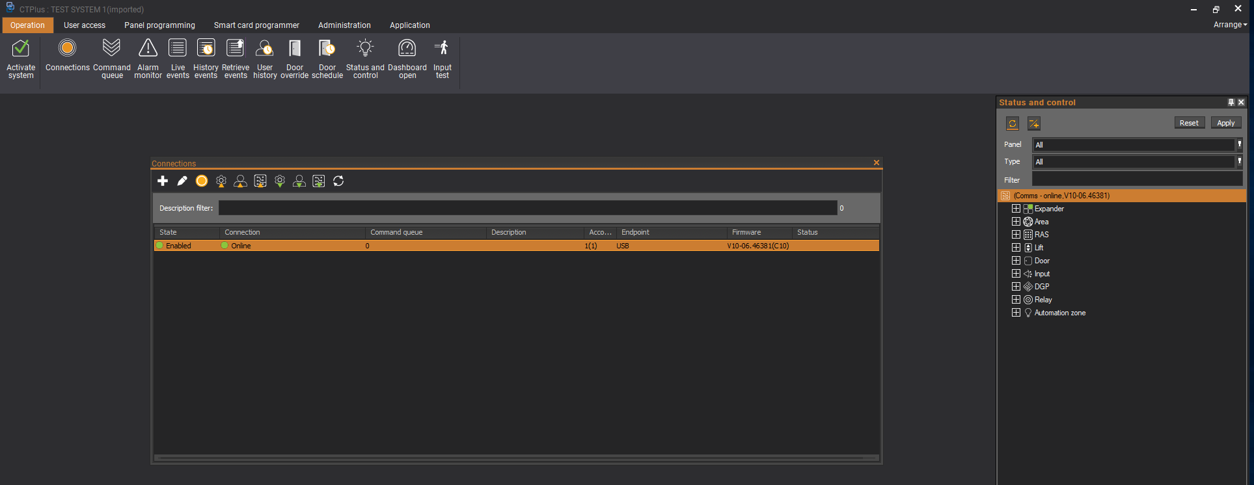
Task: Close the Connections window
Action: coord(877,163)
